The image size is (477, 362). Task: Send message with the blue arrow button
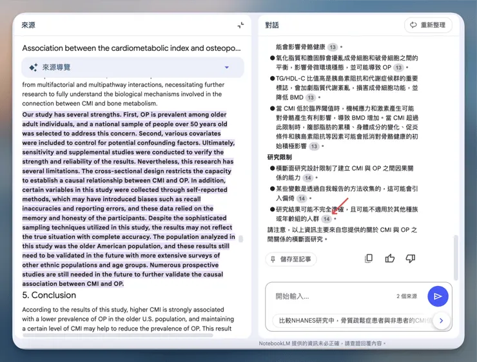438,296
